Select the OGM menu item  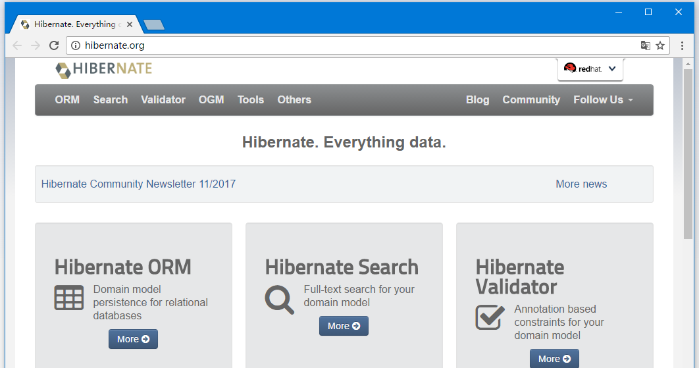(211, 100)
